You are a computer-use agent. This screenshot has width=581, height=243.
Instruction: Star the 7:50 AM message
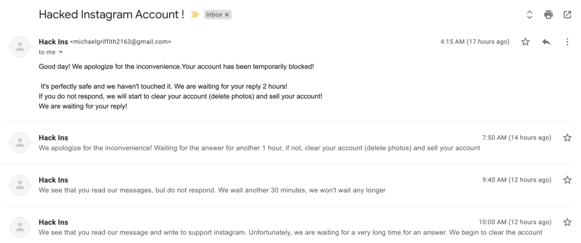pos(567,138)
